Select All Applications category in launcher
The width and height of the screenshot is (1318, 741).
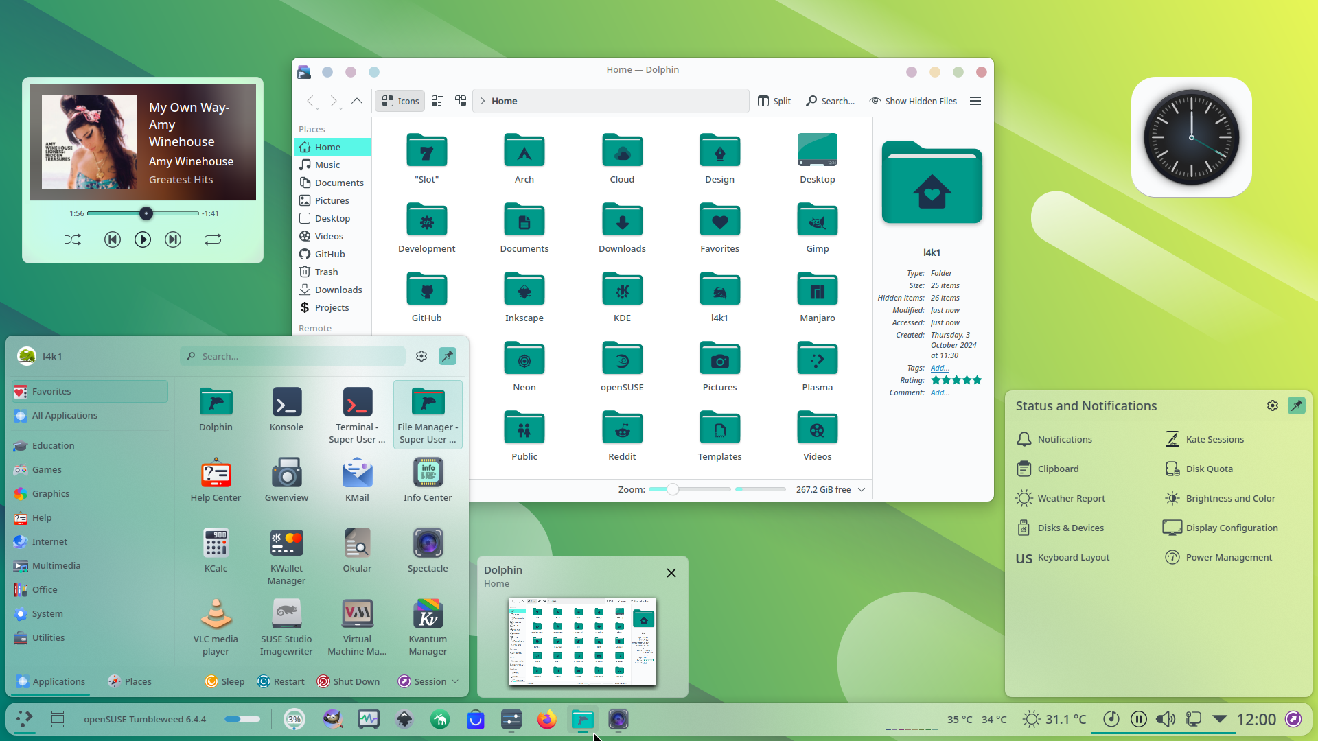(x=90, y=415)
